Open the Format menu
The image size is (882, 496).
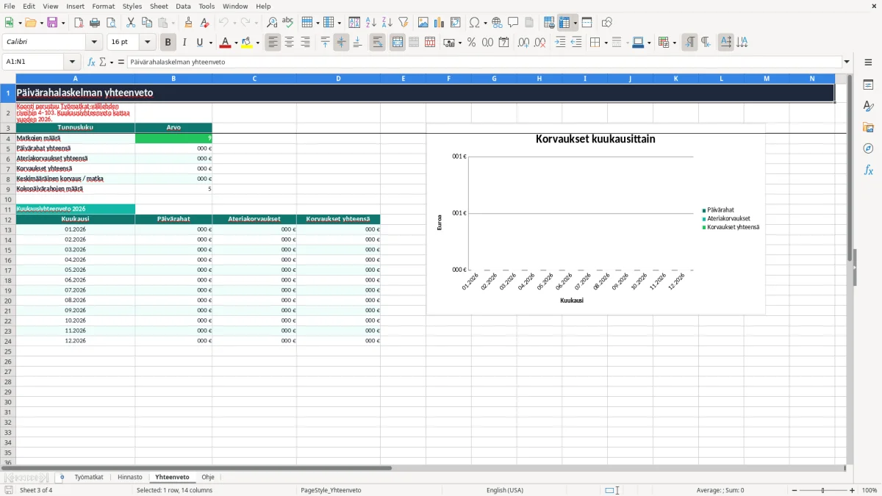click(103, 6)
